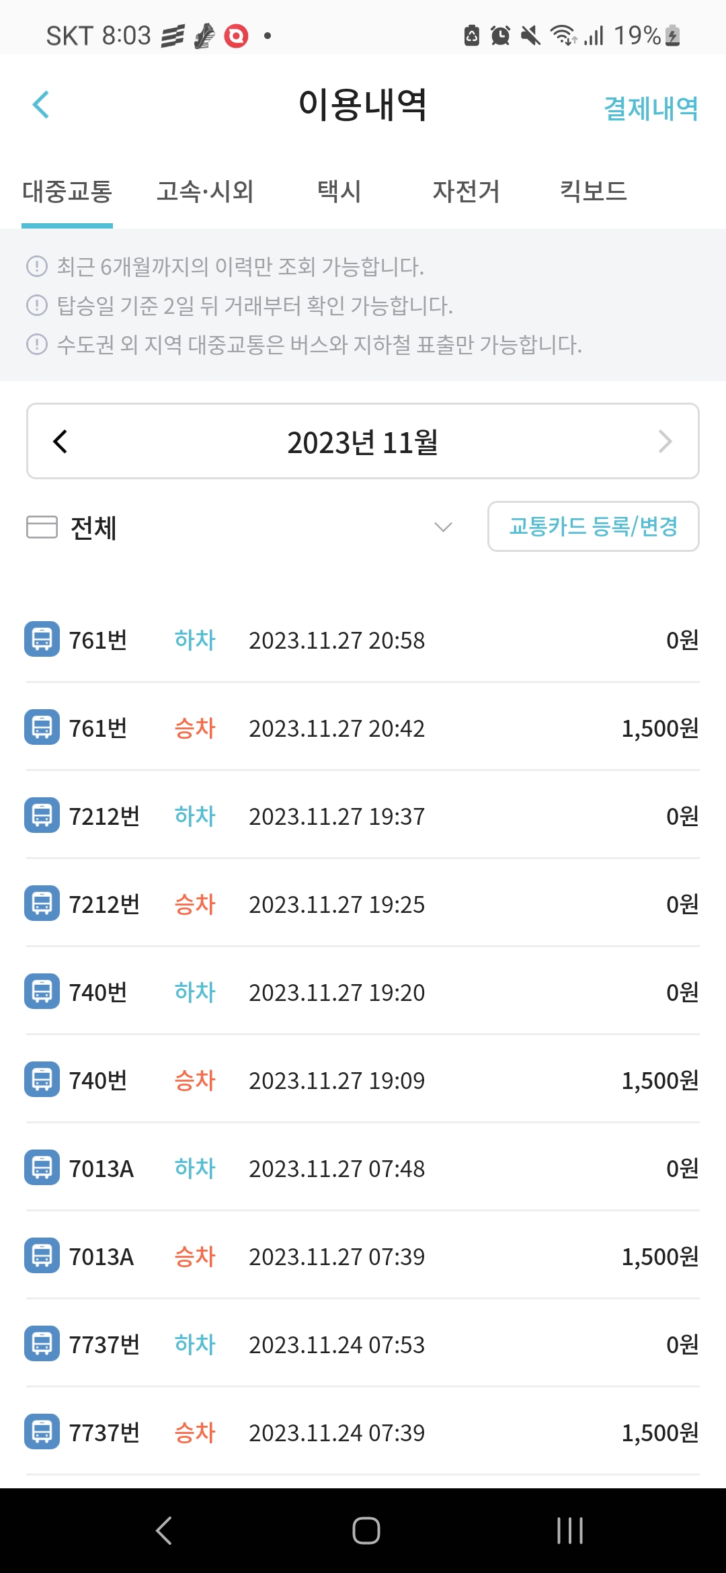Viewport: 726px width, 1573px height.
Task: Open the Android recent apps button
Action: coord(569,1531)
